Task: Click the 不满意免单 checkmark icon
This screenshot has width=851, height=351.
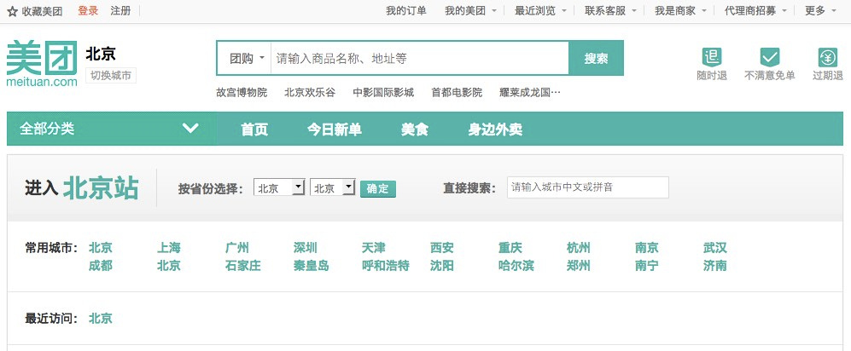Action: pyautogui.click(x=770, y=57)
